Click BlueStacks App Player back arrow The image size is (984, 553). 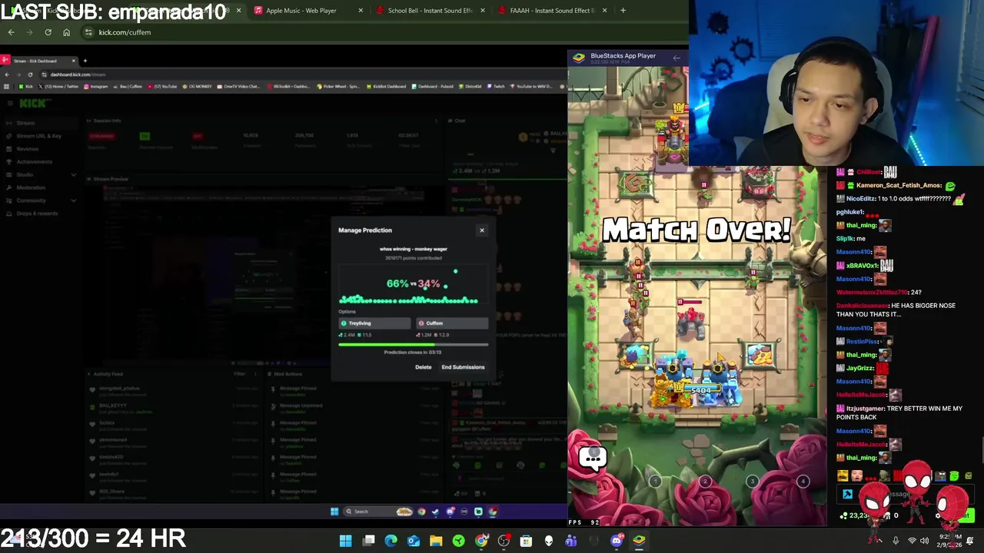(x=676, y=57)
